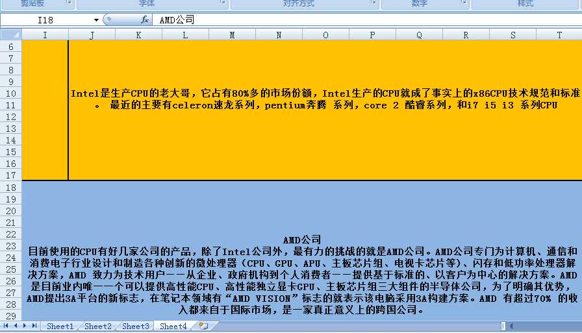Open the 数字 group dialog launcher

pyautogui.click(x=464, y=3)
